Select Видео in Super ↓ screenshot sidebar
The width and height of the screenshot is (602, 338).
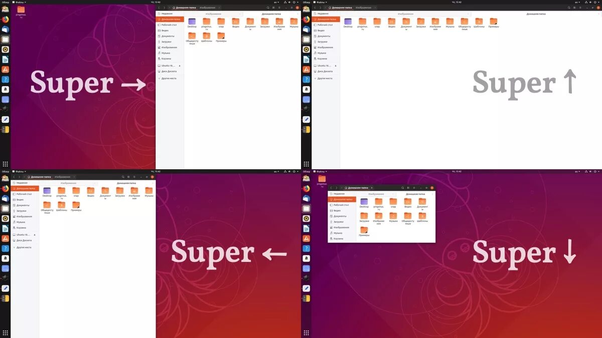342,210
